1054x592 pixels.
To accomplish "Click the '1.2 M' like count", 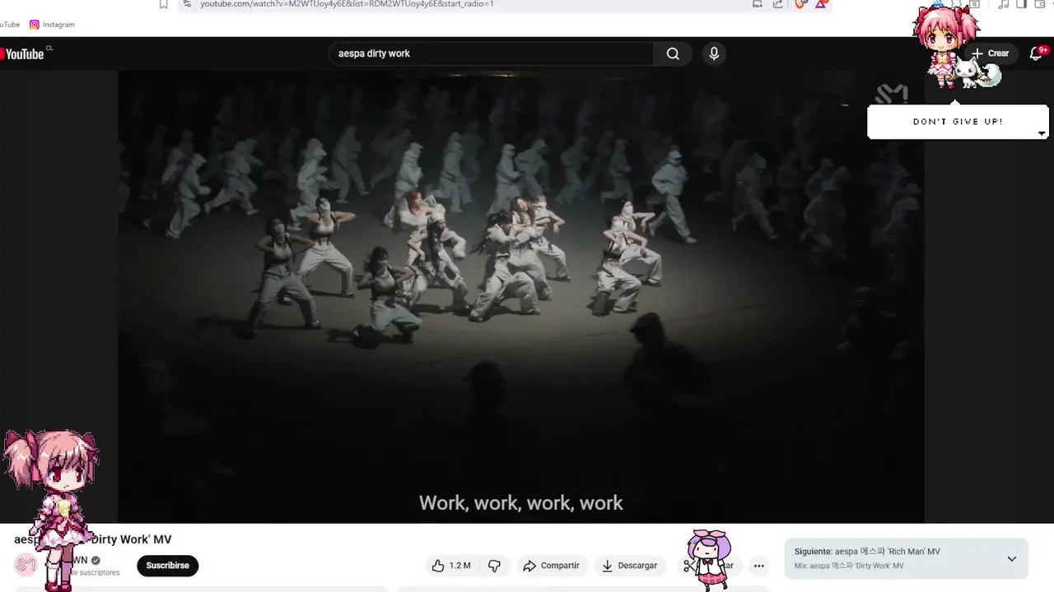I will pyautogui.click(x=459, y=566).
